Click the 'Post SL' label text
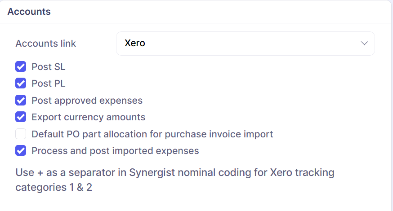This screenshot has width=393, height=211. pos(48,67)
